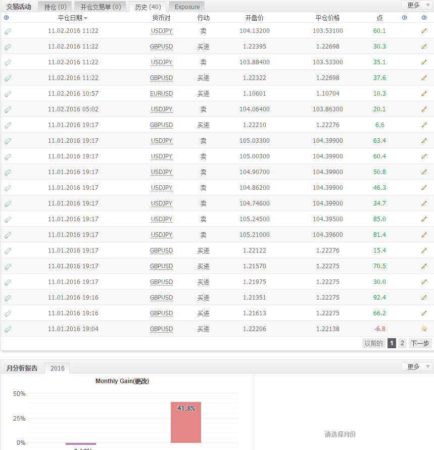Edit the trade with 6.6 pips
The image size is (434, 450).
pos(424,125)
